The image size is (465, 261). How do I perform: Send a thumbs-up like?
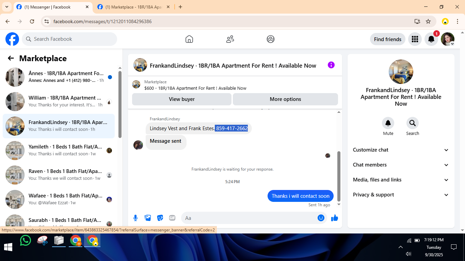335,218
